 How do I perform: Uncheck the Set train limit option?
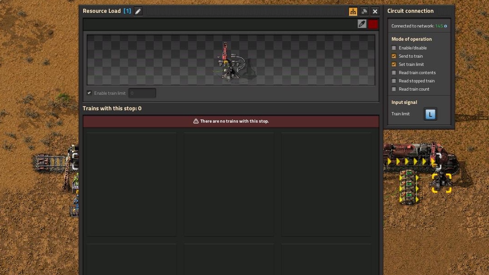(394, 64)
